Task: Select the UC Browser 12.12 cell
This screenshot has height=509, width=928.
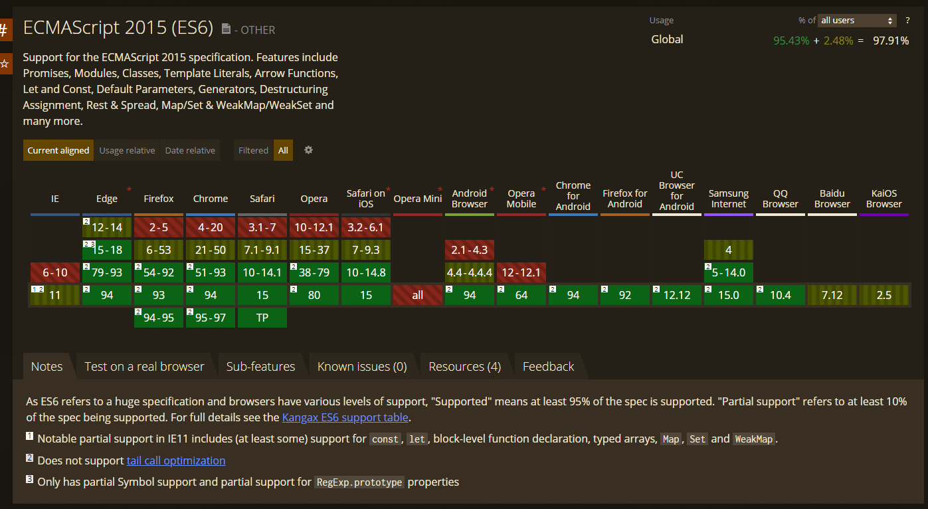Action: (x=677, y=295)
